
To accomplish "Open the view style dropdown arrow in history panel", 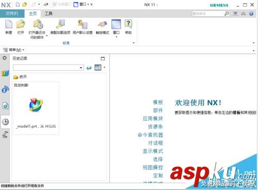I will pyautogui.click(x=104, y=68).
